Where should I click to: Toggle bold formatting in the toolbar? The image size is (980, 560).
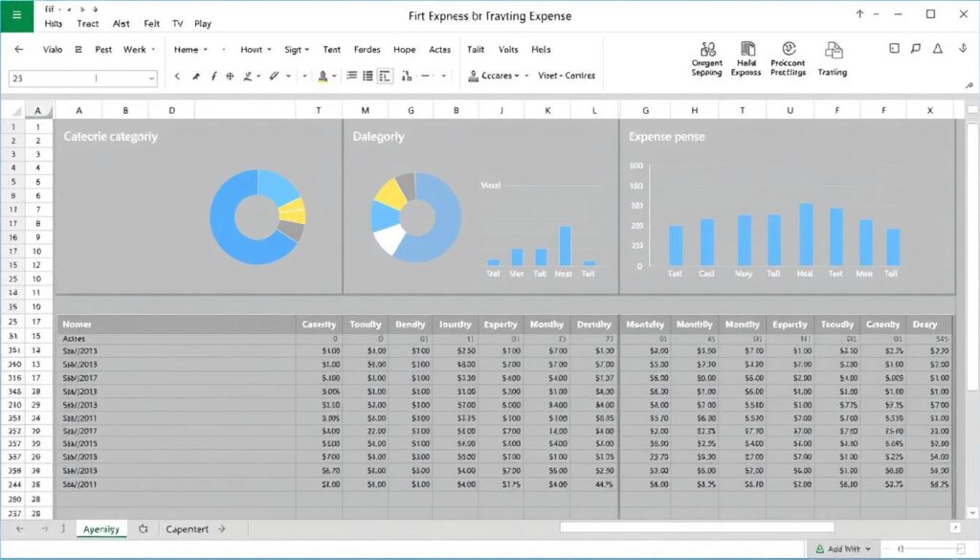pos(197,76)
